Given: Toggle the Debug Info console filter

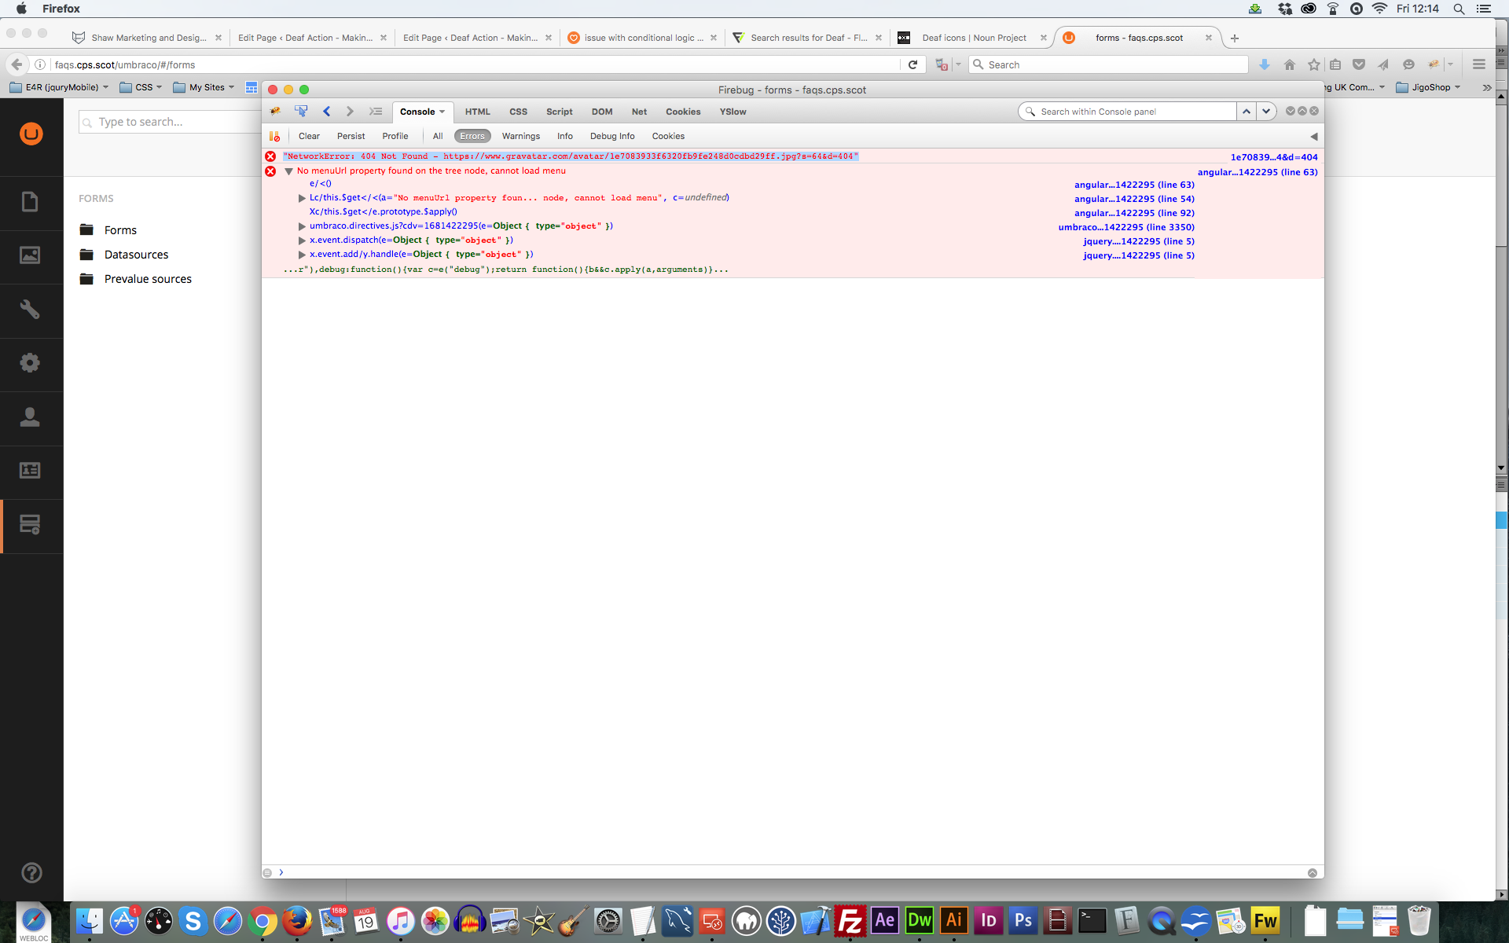Looking at the screenshot, I should [x=612, y=136].
